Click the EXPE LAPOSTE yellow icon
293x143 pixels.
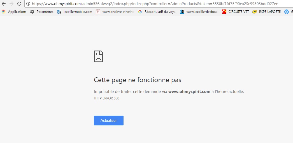255,12
